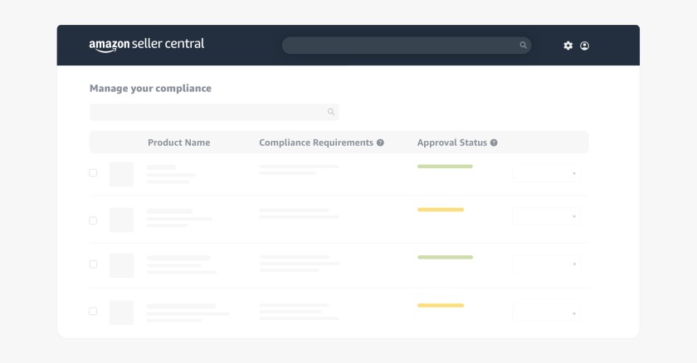
Task: Click the compliance search magnifier icon
Action: click(330, 112)
